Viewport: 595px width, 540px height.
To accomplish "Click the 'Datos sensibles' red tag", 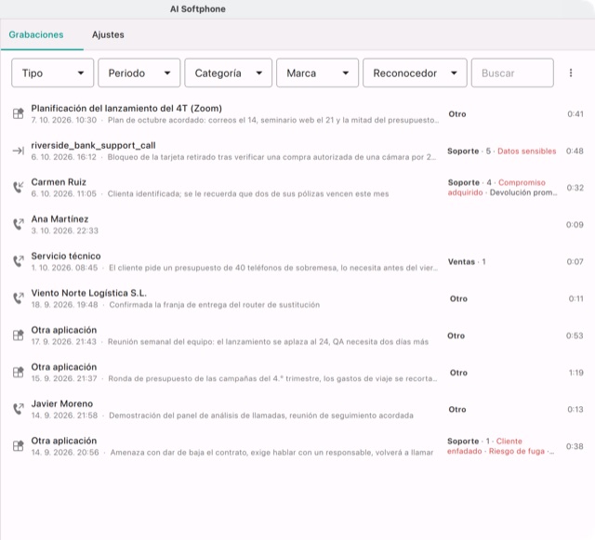I will tap(527, 151).
